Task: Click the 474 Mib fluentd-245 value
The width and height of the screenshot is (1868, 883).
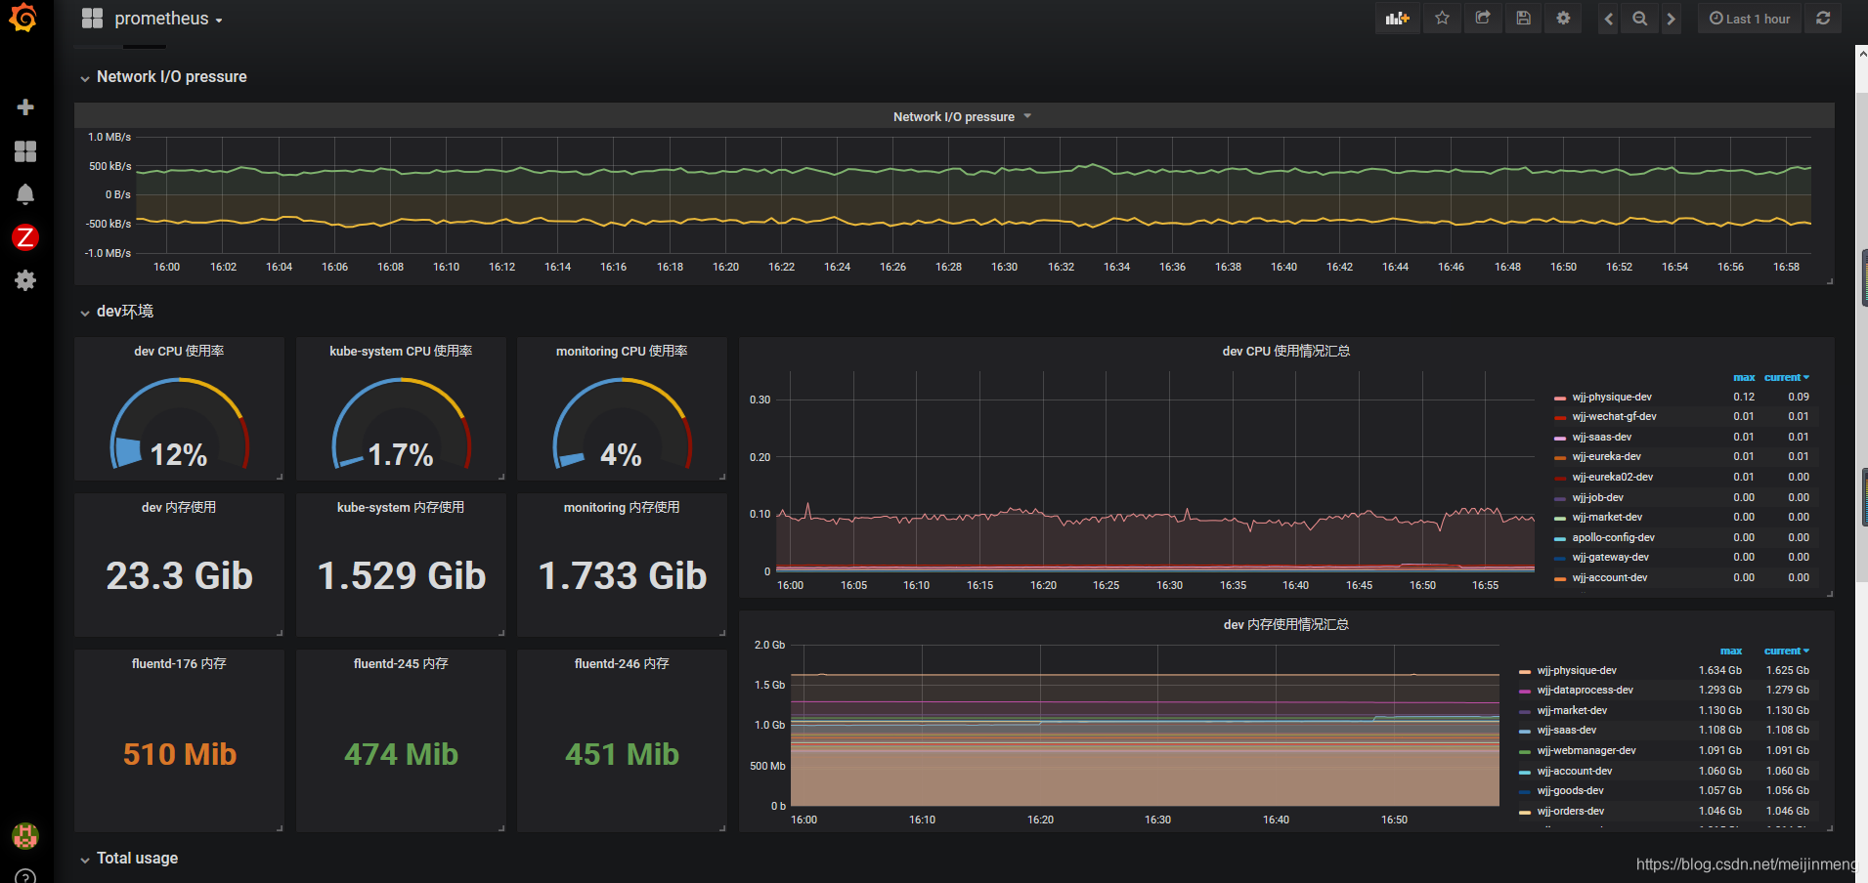Action: pos(401,754)
